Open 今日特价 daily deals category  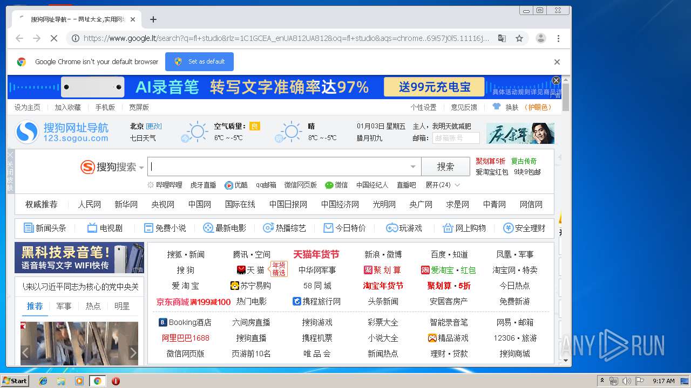click(344, 228)
